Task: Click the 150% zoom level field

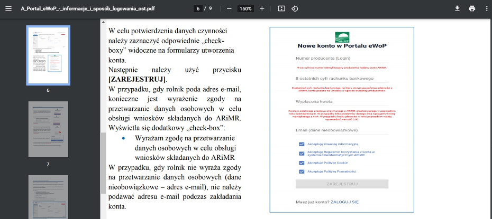Action: (x=245, y=9)
